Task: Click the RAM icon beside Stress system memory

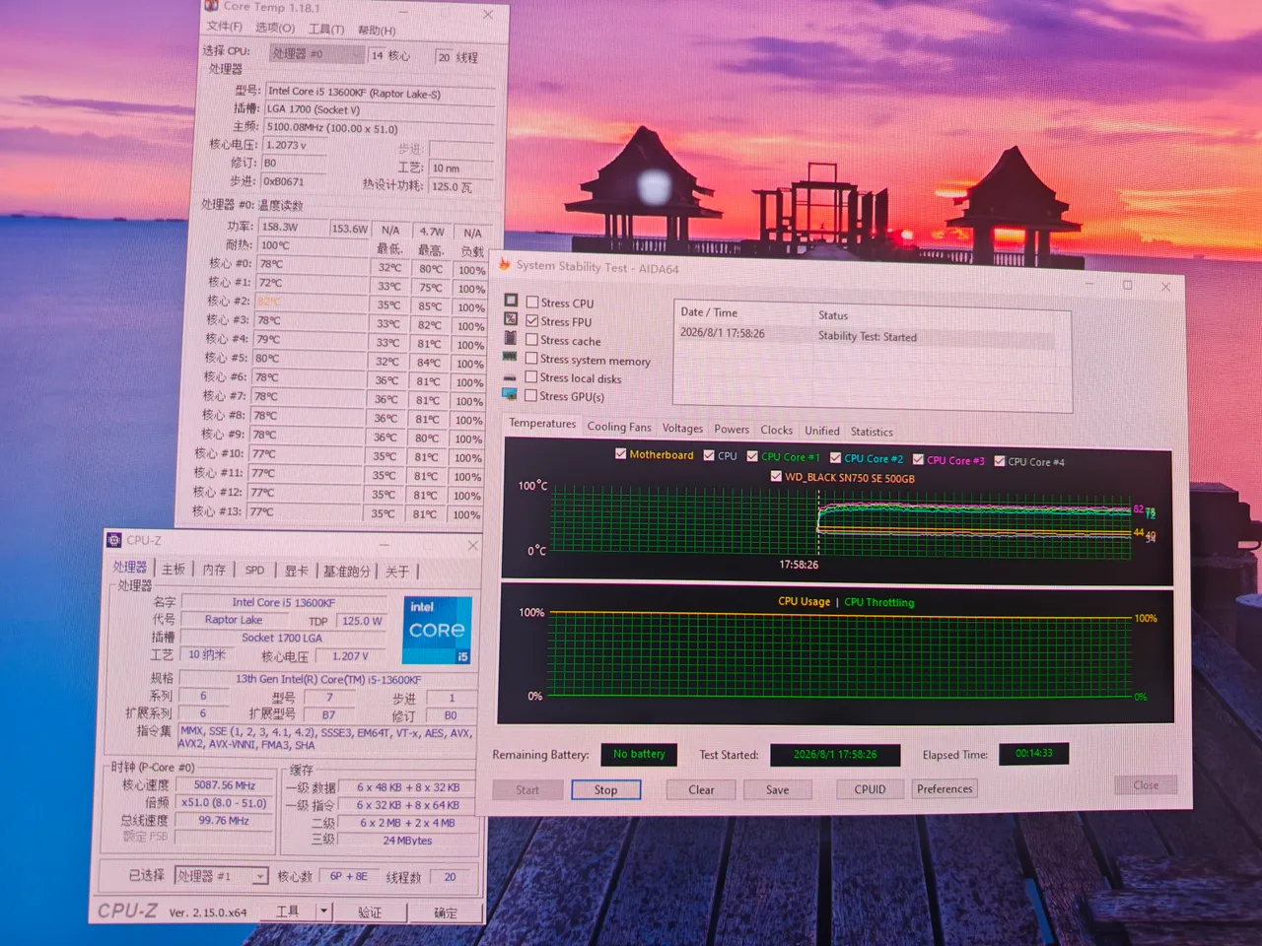Action: (x=510, y=357)
